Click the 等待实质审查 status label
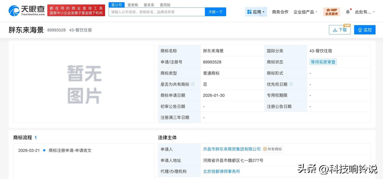This screenshot has width=383, height=179. point(323,62)
